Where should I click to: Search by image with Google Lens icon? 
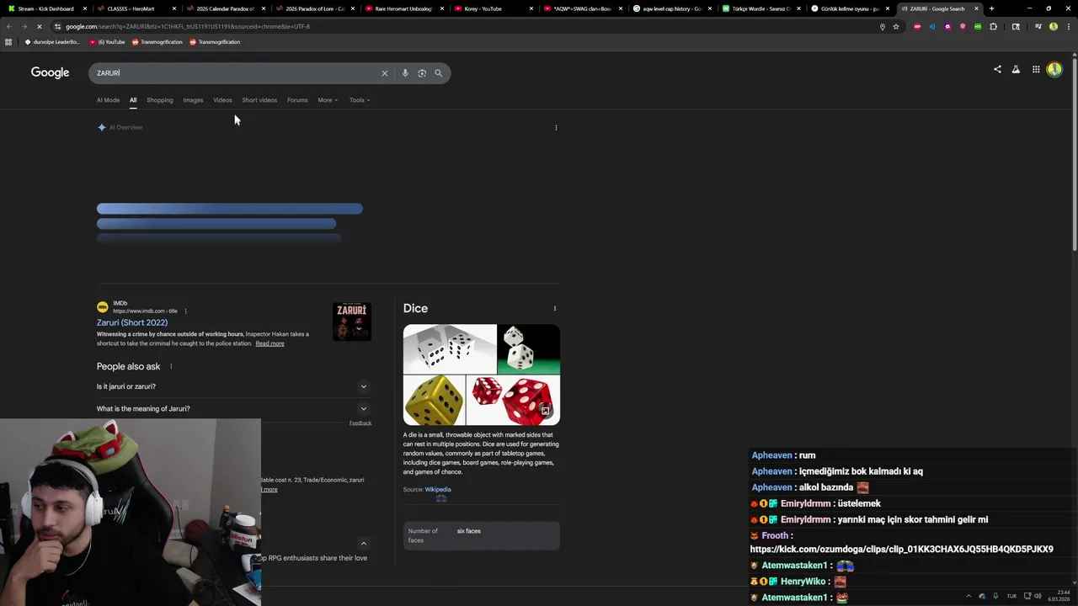click(x=422, y=73)
